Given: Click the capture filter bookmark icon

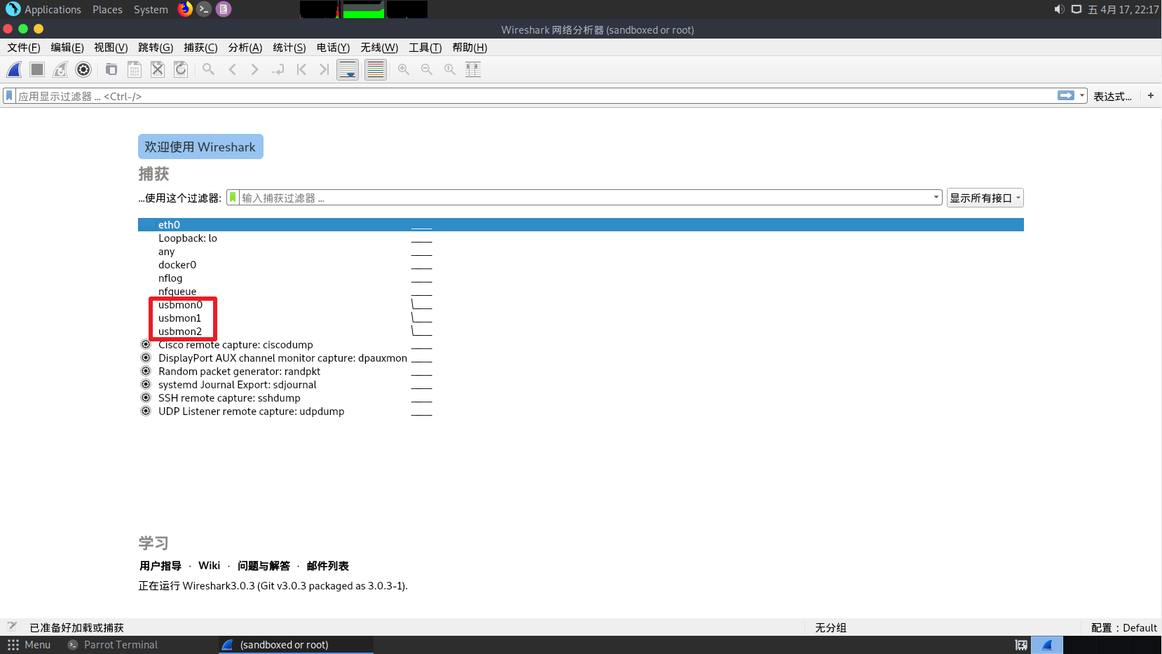Looking at the screenshot, I should coord(233,198).
